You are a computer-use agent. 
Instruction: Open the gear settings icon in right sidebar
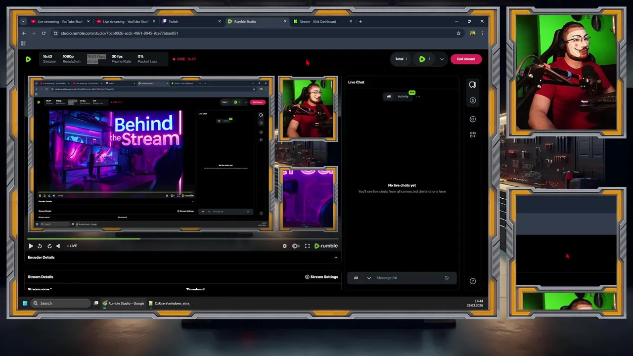click(473, 119)
